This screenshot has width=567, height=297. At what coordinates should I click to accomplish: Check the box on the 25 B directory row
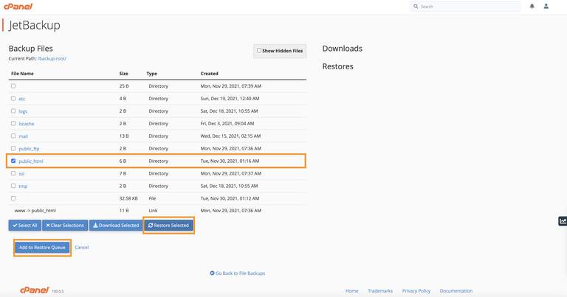(x=13, y=86)
